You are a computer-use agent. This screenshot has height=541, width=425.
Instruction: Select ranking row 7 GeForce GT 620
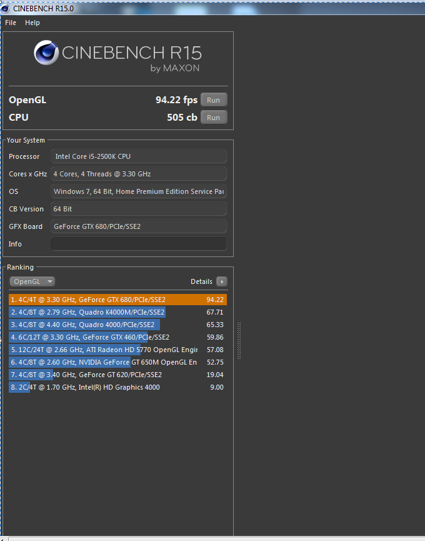pyautogui.click(x=117, y=375)
